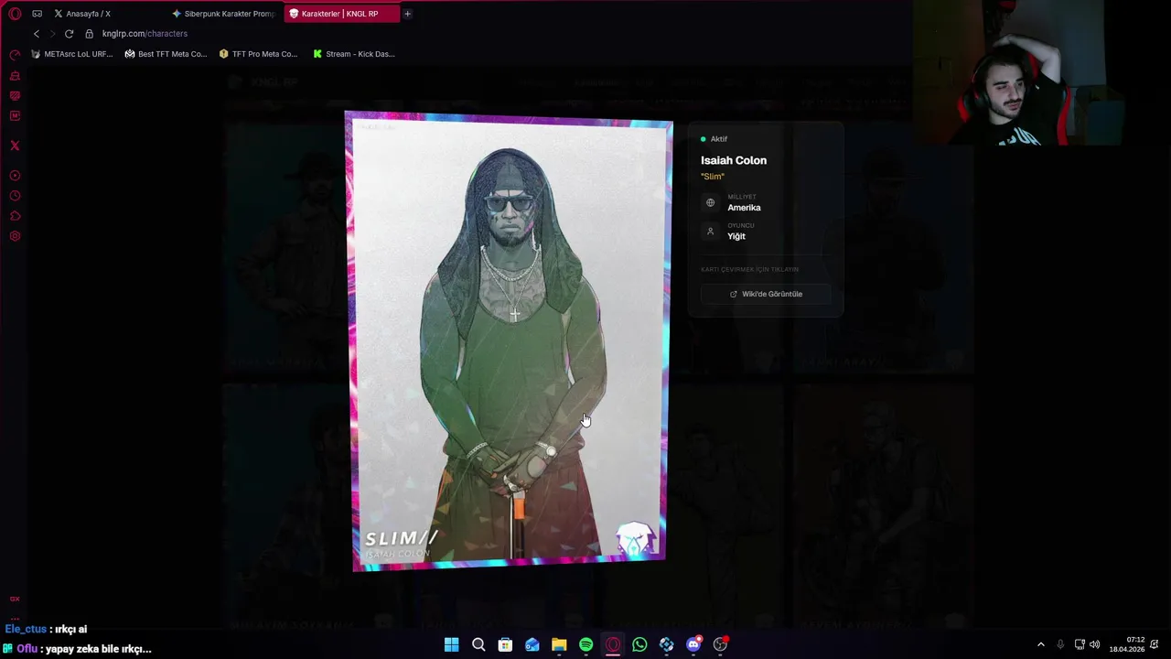Open Twitch panel in the sidebar
Image resolution: width=1171 pixels, height=659 pixels.
point(15,96)
